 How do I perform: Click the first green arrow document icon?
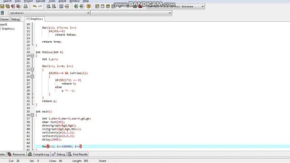coord(76,6)
